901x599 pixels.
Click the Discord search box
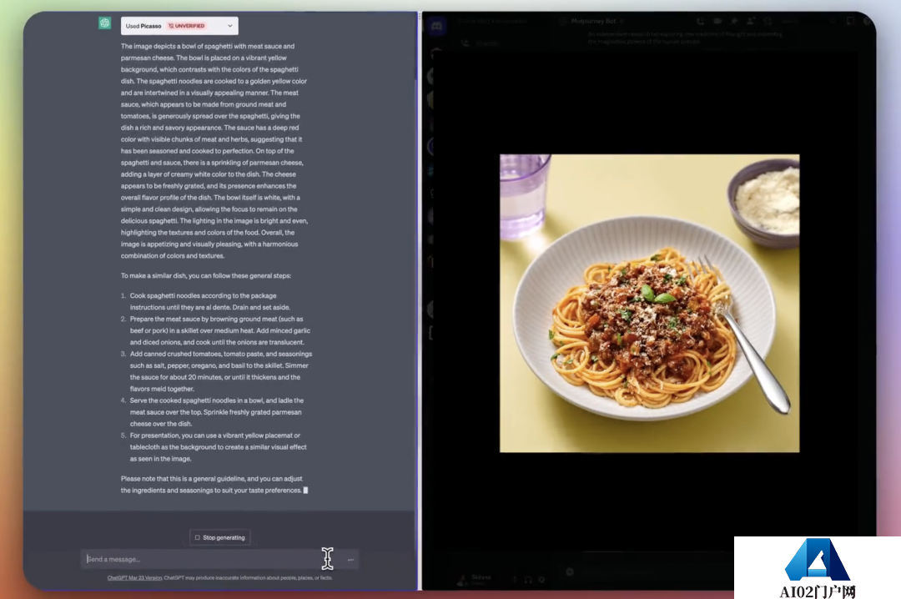(793, 22)
